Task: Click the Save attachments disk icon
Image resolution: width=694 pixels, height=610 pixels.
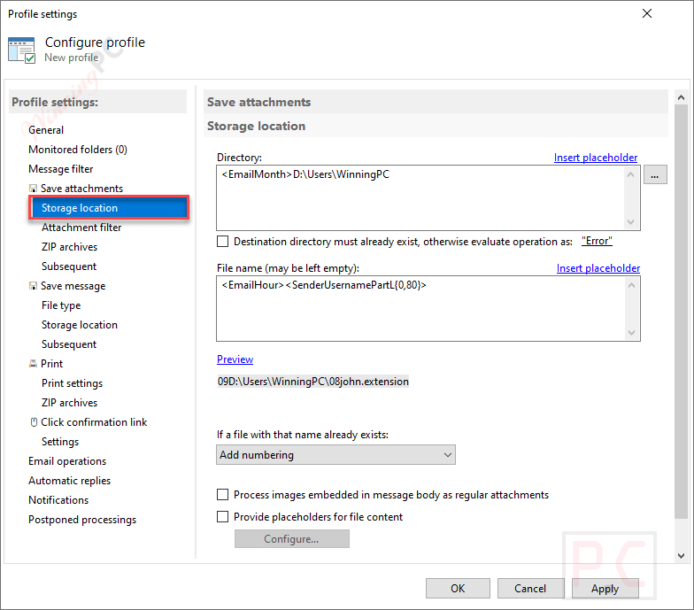Action: click(x=33, y=189)
